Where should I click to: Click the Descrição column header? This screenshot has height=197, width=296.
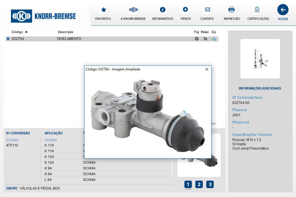[66, 32]
